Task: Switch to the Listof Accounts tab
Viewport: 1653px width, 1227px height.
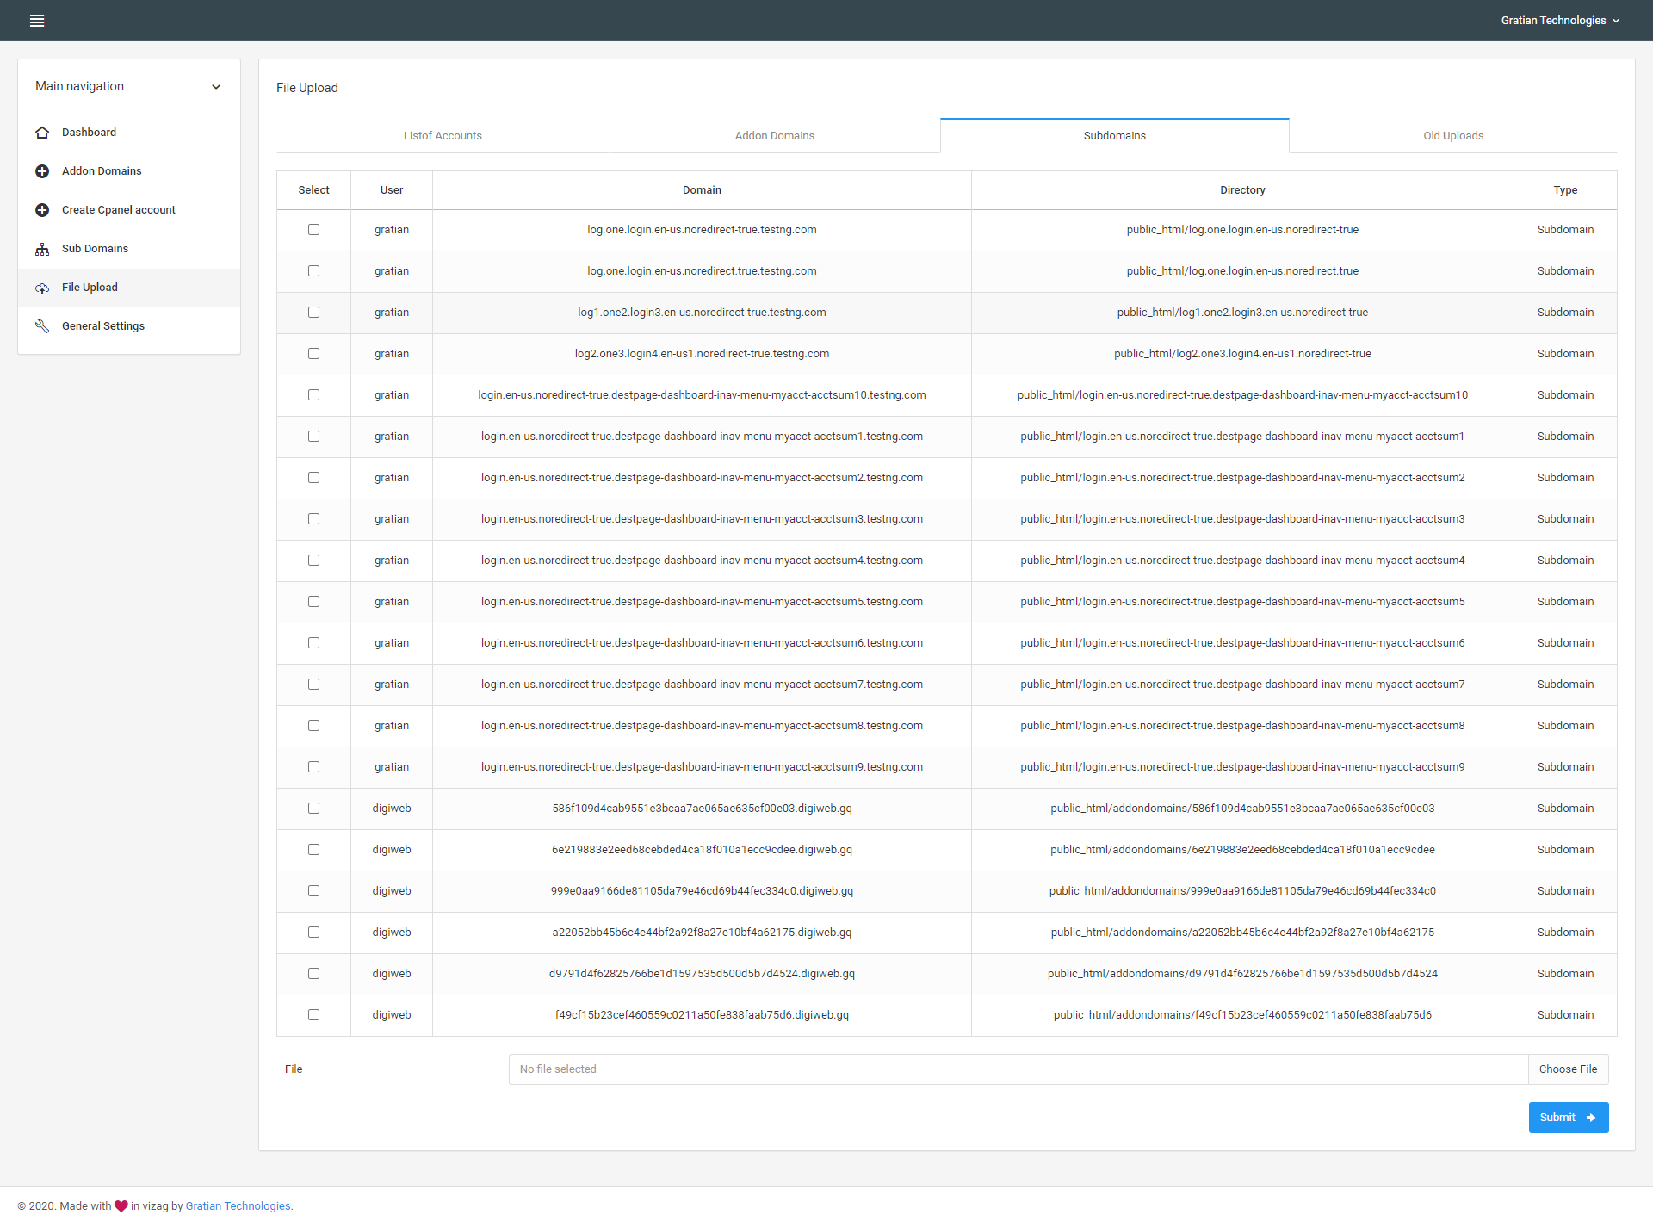Action: 443,136
